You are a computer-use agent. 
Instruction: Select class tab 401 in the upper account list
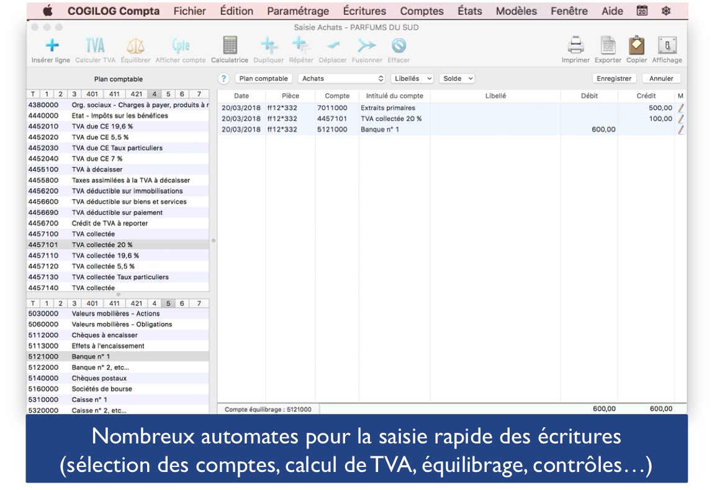pos(92,94)
